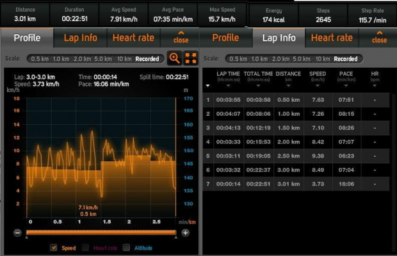
Task: Click the fullscreen expand arrows icon
Action: coord(190,58)
